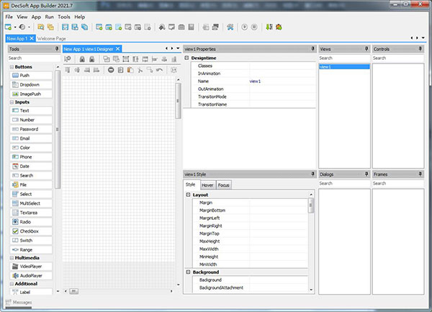The height and width of the screenshot is (312, 432).
Task: Click the bug debug icon in toolbar
Action: point(279,27)
